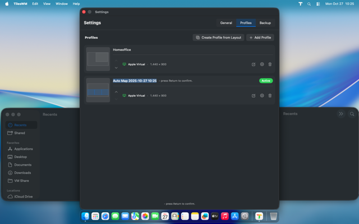Open Notes from the Dock
The width and height of the screenshot is (359, 224).
pos(195,216)
